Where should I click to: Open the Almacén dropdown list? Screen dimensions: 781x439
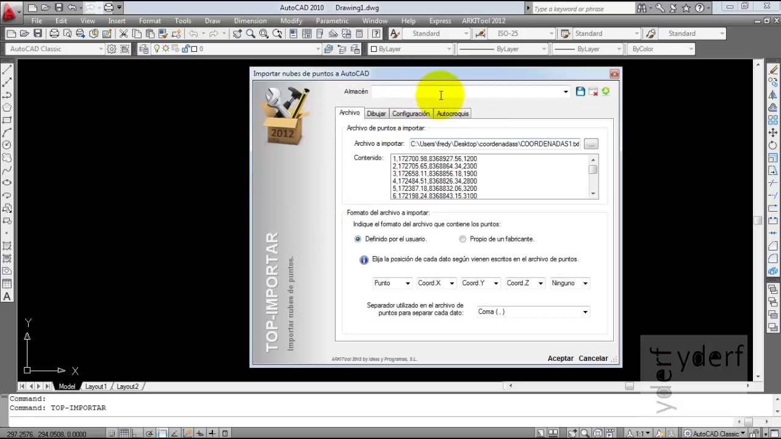pos(566,92)
